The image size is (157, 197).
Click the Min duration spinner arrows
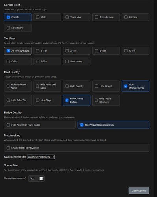coord(41,178)
